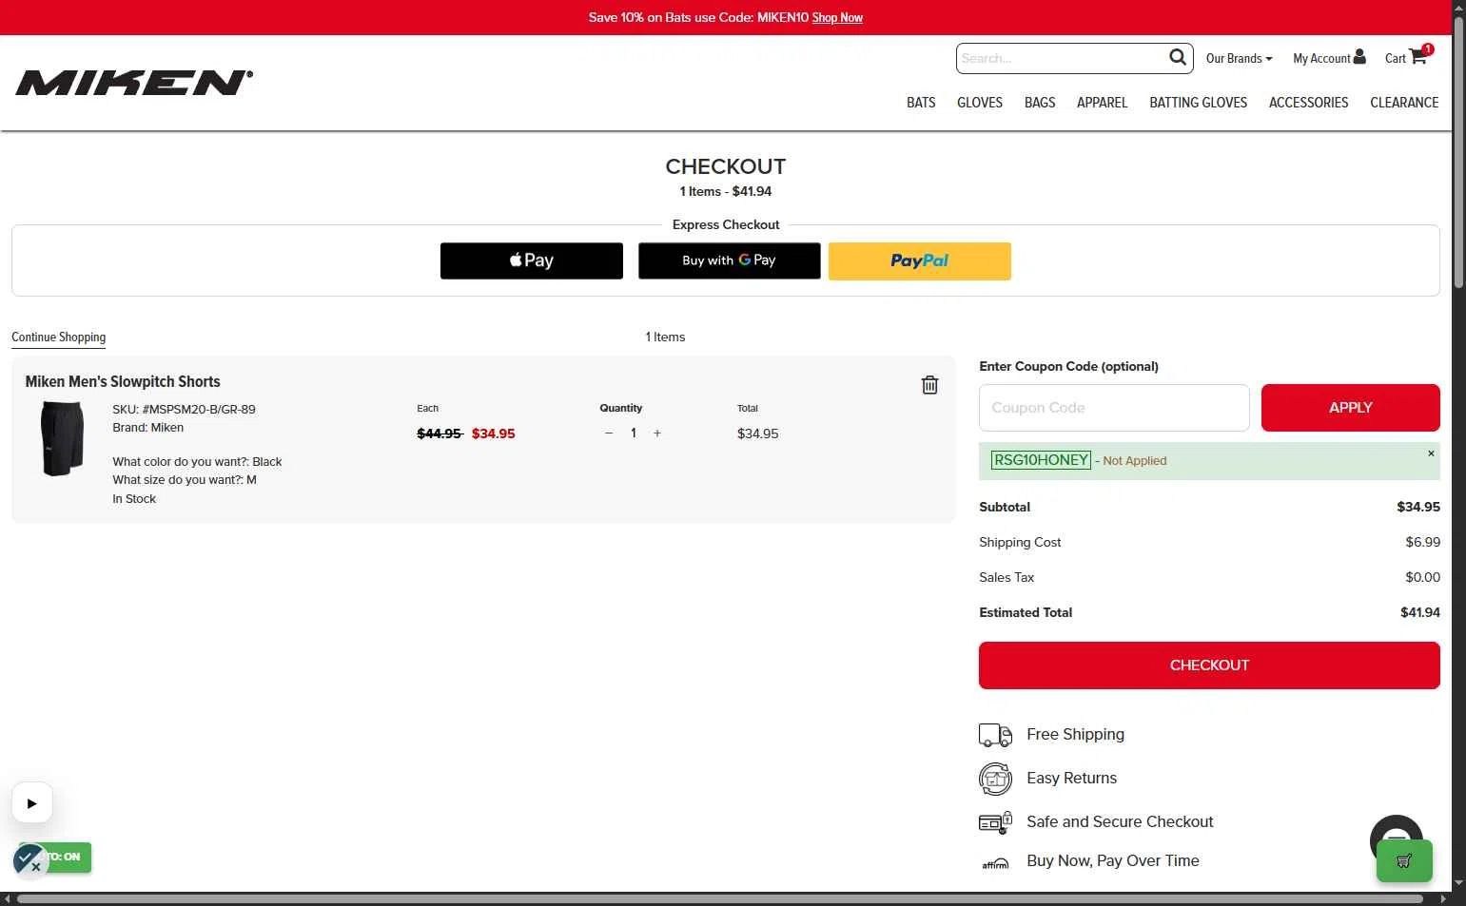Screen dimensions: 1466x906
Task: Expand the Our Brands dropdown
Action: coord(1239,58)
